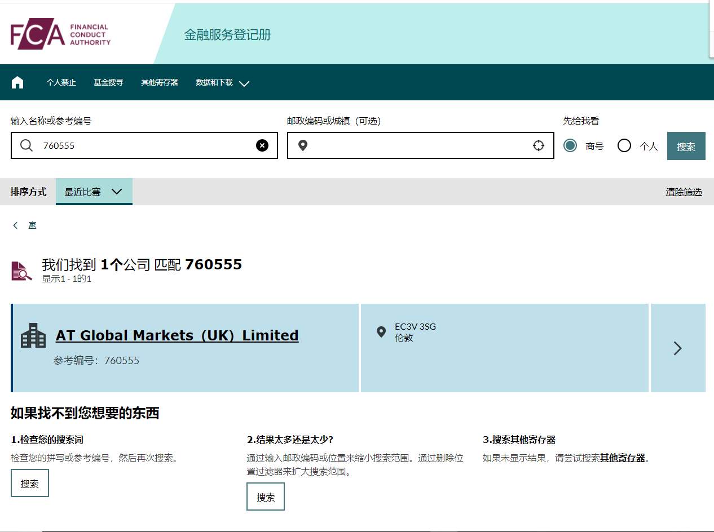Open 个人禁止 in the navigation bar
Image resolution: width=714 pixels, height=532 pixels.
[x=61, y=82]
